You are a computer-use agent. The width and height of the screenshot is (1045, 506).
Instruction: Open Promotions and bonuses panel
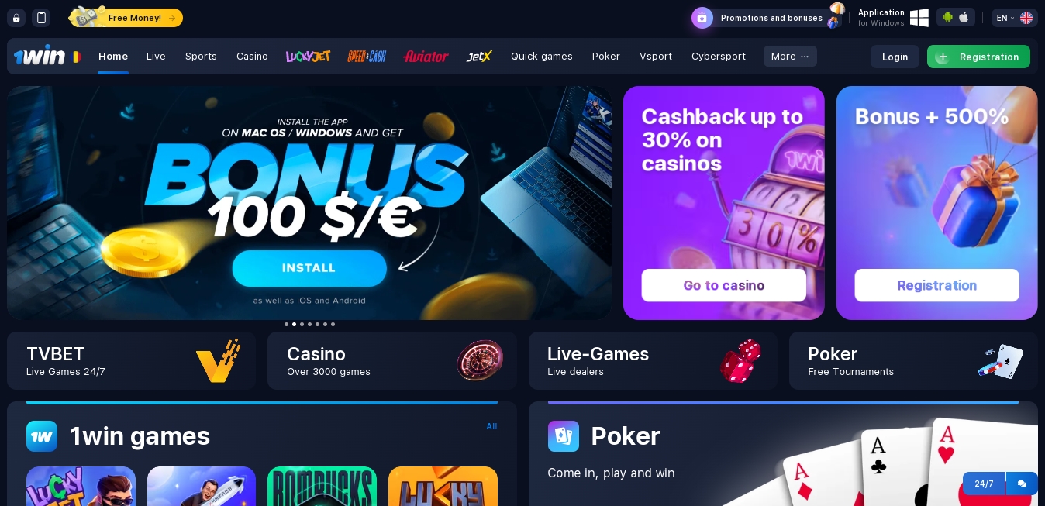[767, 18]
